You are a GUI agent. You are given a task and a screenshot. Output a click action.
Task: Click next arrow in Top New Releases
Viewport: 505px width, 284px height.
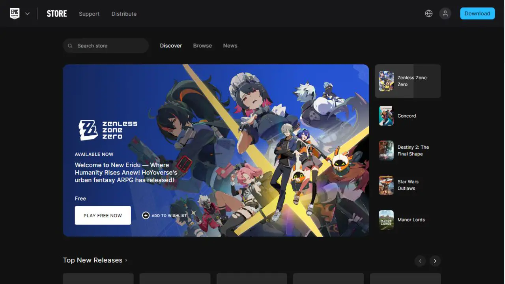(435, 261)
